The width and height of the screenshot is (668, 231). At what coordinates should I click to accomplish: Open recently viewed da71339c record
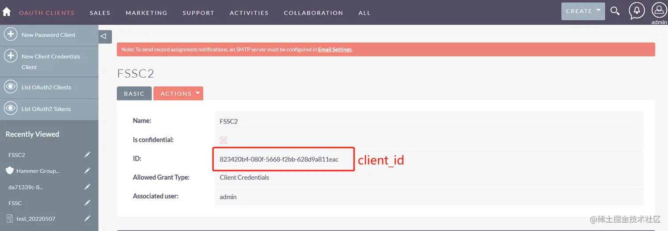click(x=26, y=187)
